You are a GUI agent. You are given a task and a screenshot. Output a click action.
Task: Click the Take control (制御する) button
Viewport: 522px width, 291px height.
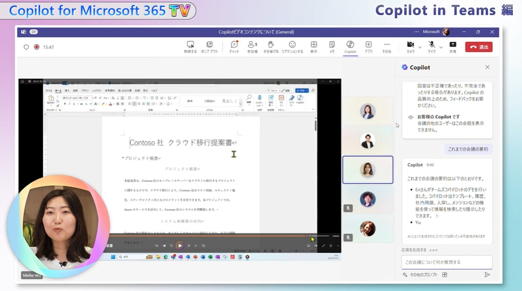click(191, 47)
